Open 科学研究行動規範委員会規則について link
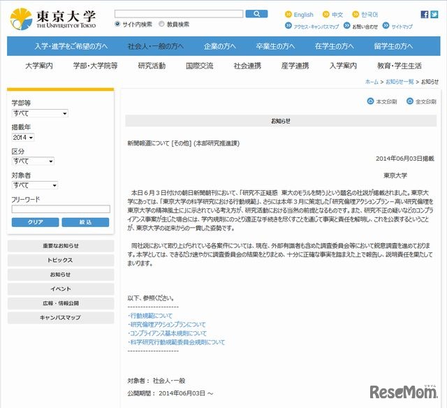The image size is (447, 408). click(x=177, y=342)
